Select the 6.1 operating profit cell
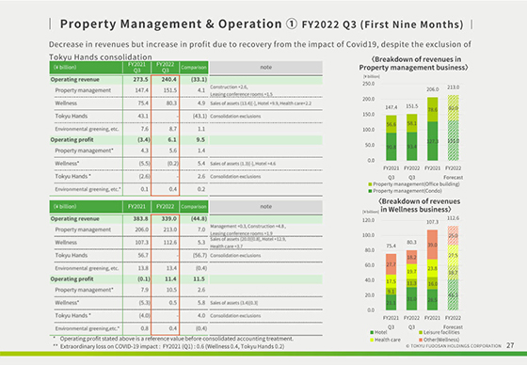527x365 pixels. [x=172, y=139]
